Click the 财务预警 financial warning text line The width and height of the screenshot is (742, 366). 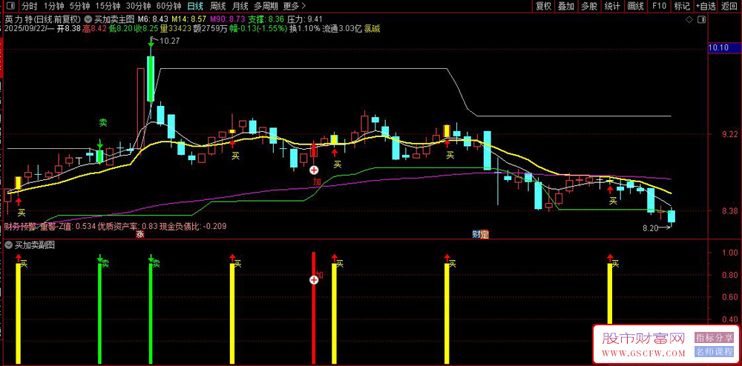point(115,227)
